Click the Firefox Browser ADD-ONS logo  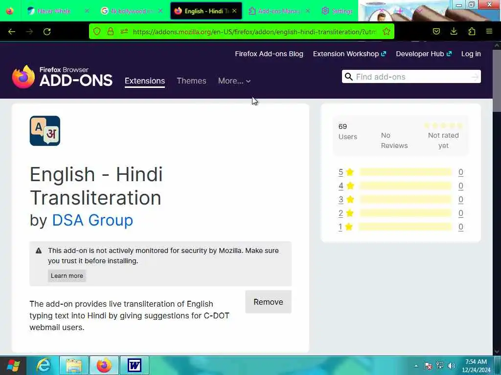62,77
